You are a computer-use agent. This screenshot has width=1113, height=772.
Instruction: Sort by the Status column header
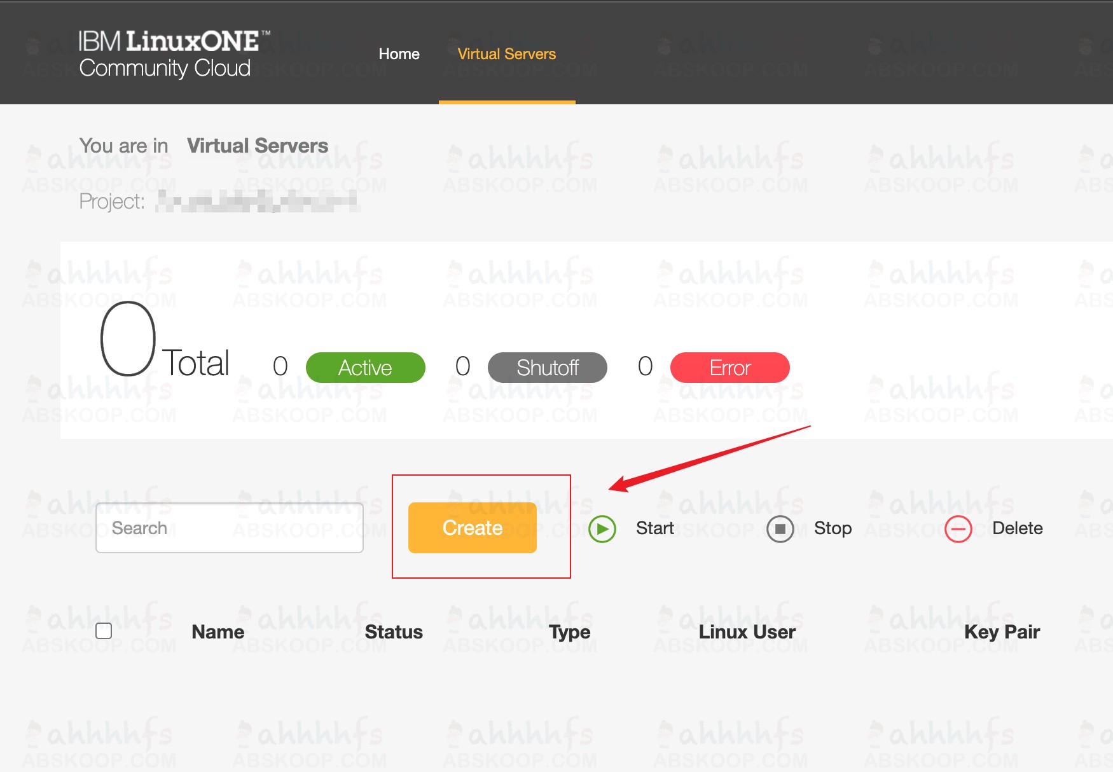pyautogui.click(x=393, y=632)
